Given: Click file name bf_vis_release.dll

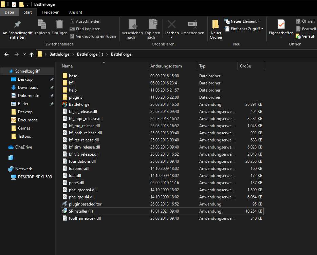Looking at the screenshot, I should 84,154.
